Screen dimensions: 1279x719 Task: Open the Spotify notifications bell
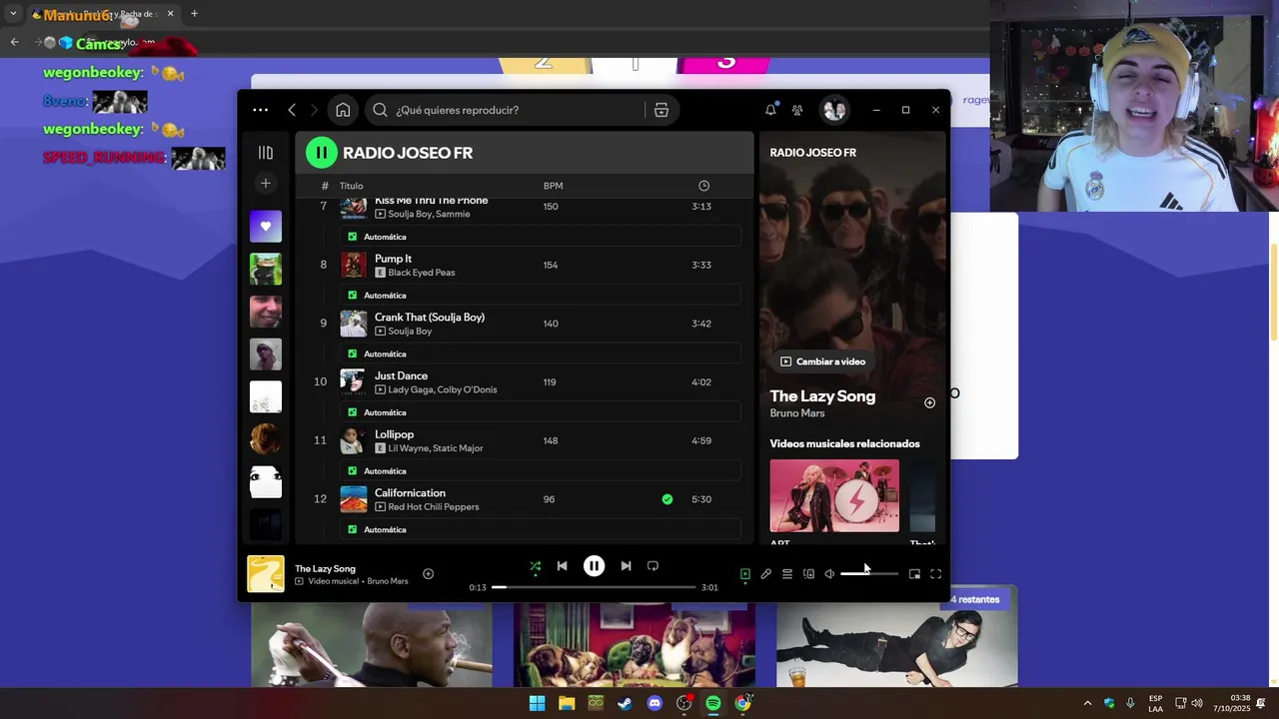coord(770,110)
